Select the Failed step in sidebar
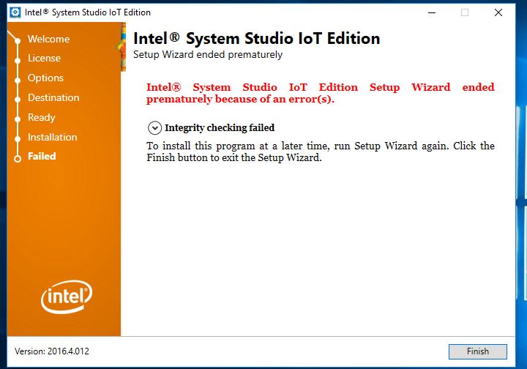The height and width of the screenshot is (369, 527). point(42,156)
